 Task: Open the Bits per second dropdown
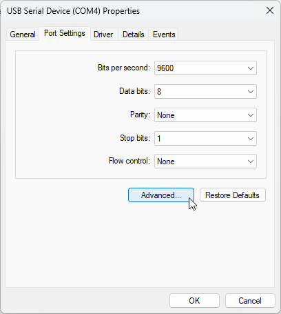click(205, 68)
